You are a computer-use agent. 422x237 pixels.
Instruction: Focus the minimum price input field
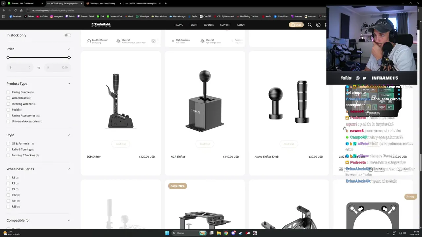[20, 67]
